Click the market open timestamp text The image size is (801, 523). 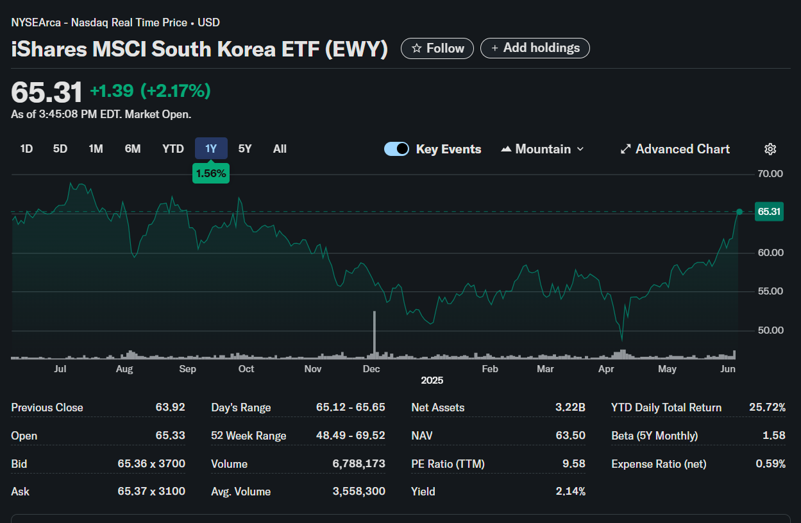click(x=101, y=115)
